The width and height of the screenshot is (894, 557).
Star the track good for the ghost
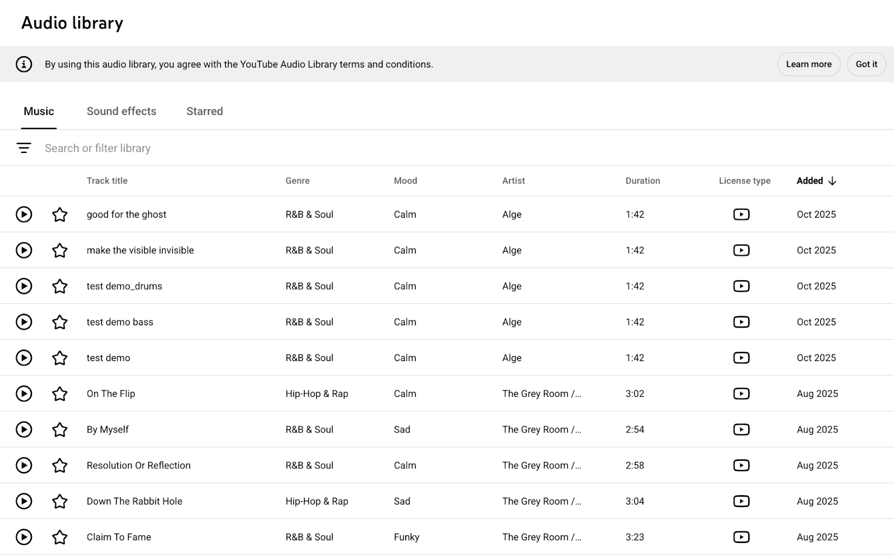click(59, 214)
